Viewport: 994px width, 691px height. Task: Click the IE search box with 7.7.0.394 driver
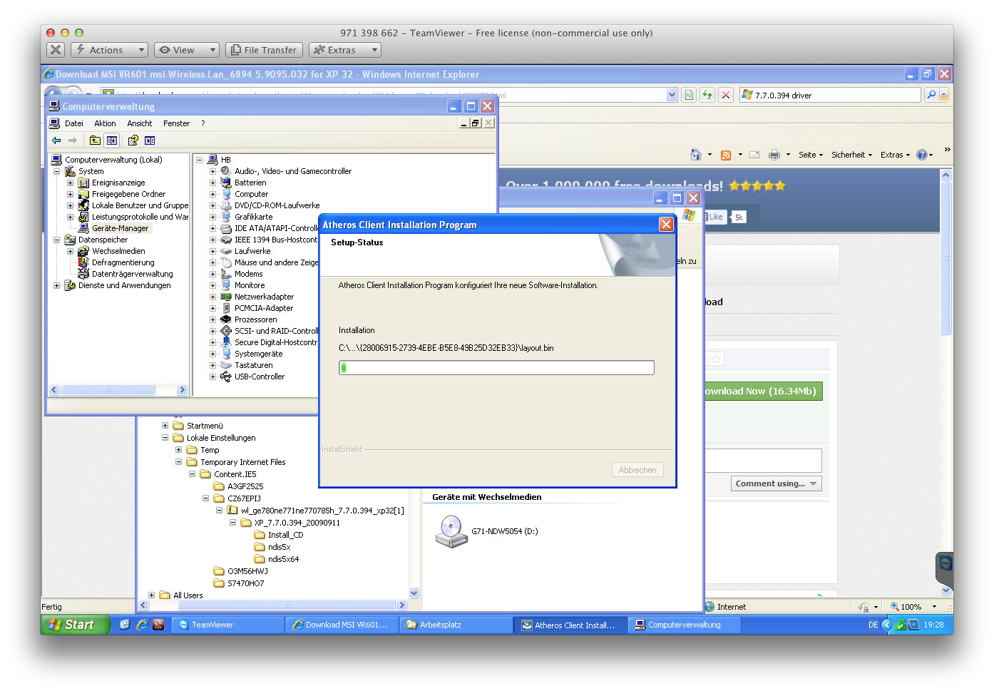(831, 95)
